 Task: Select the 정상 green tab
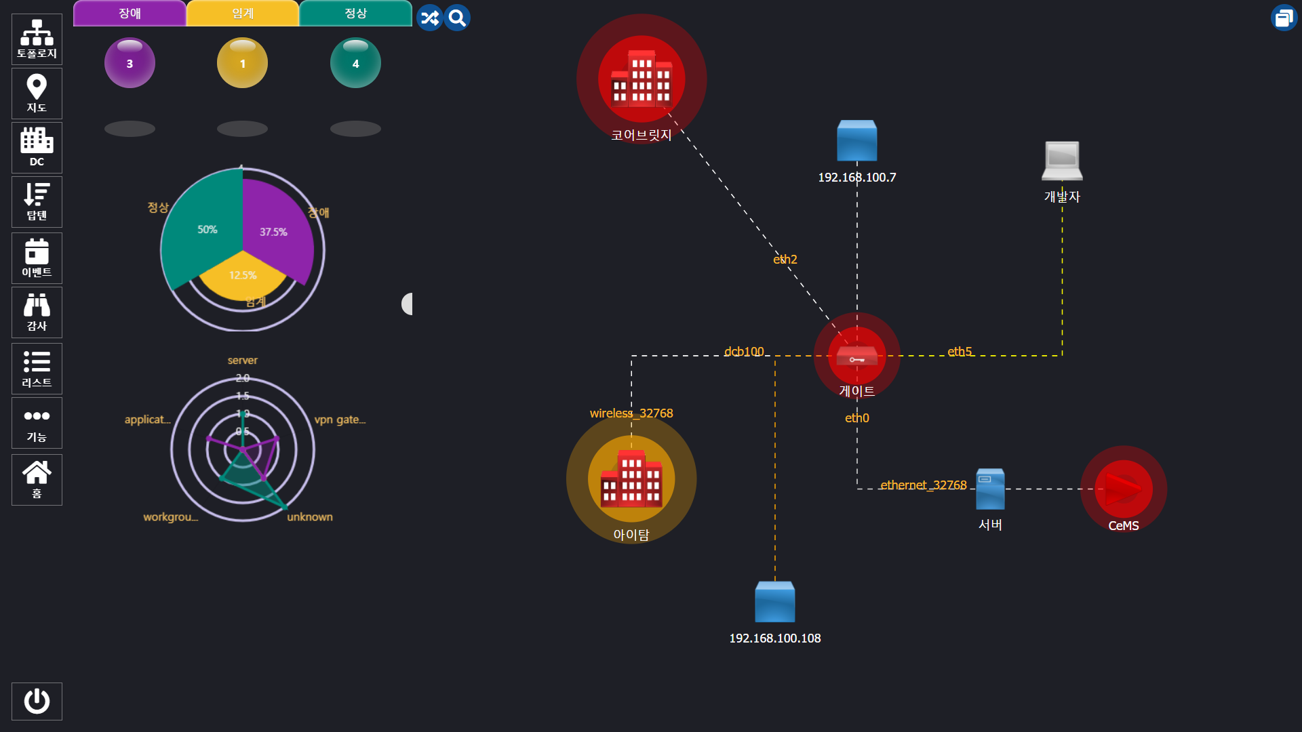tap(355, 14)
